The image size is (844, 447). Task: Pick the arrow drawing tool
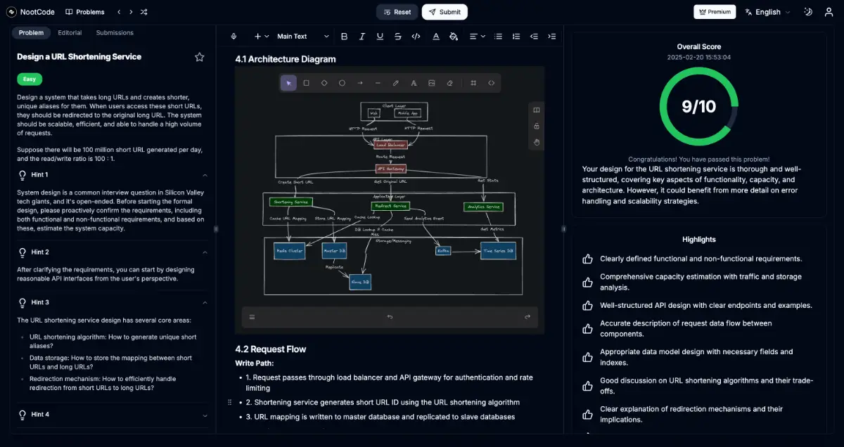pyautogui.click(x=360, y=83)
